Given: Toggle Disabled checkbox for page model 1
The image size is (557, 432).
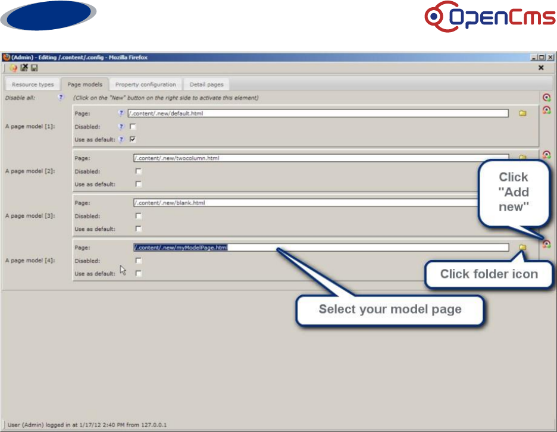Looking at the screenshot, I should point(133,127).
